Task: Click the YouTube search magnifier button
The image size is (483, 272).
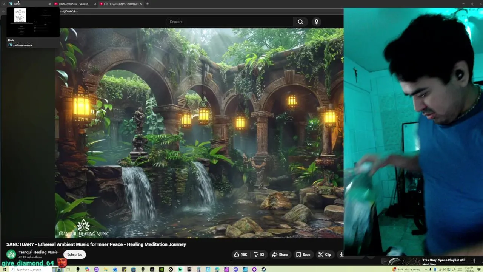Action: [300, 22]
